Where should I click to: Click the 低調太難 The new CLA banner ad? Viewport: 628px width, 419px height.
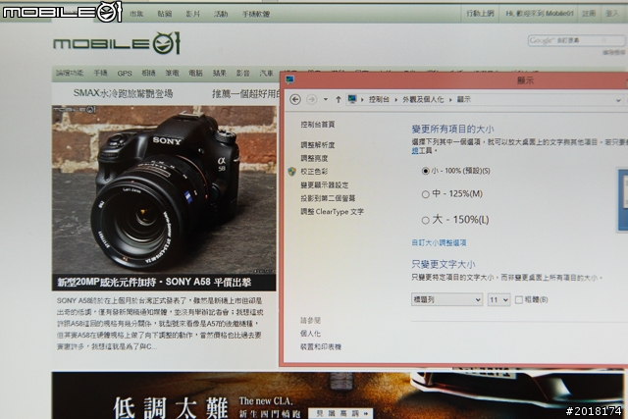pyautogui.click(x=338, y=395)
